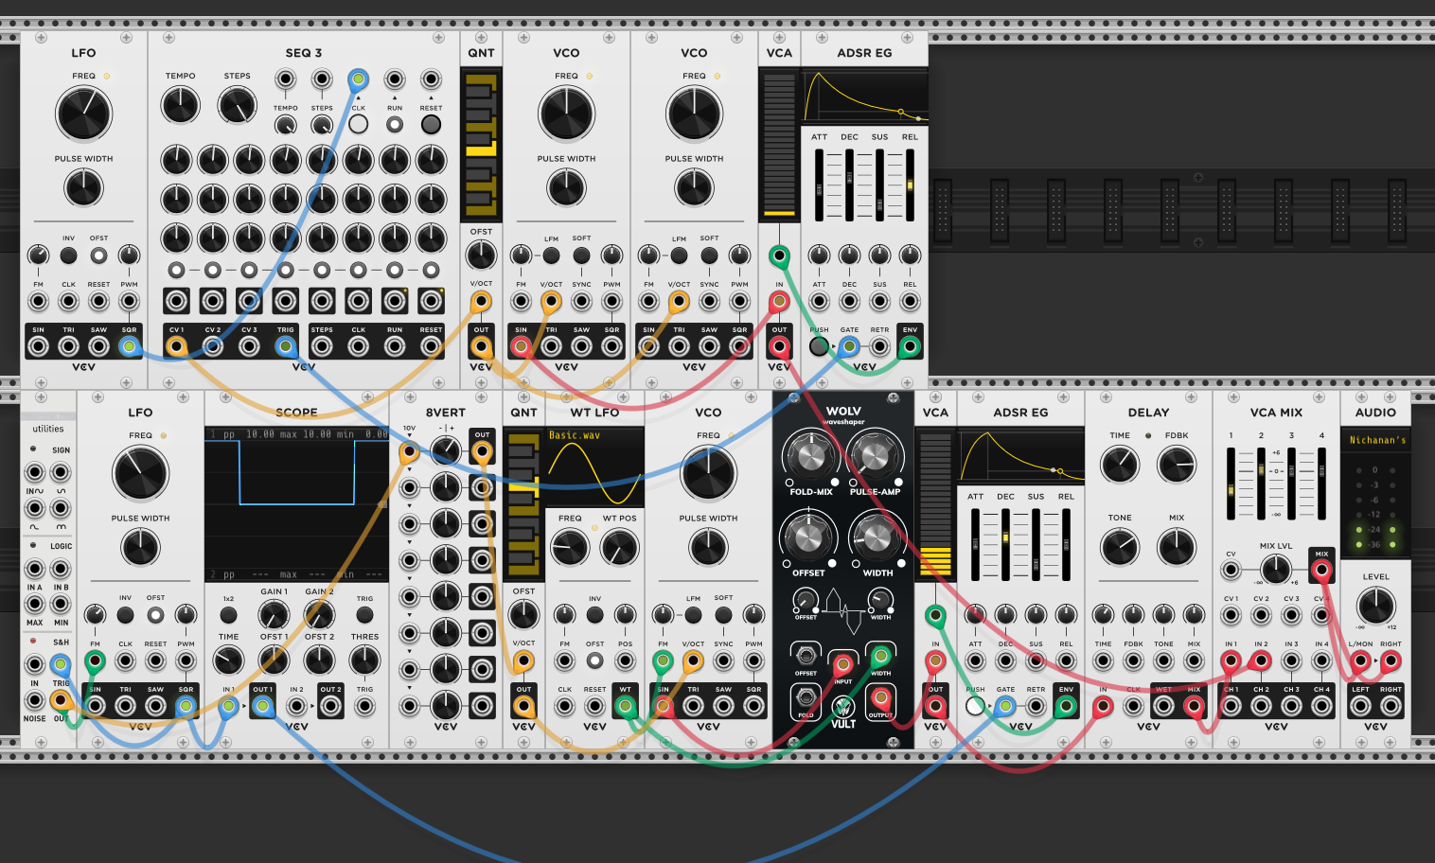Click the THRES knob on SCOPE
The image size is (1435, 863).
click(364, 660)
